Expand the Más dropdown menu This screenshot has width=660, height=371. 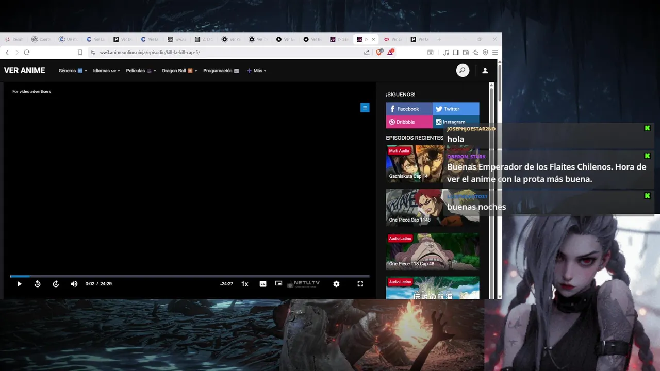click(256, 71)
